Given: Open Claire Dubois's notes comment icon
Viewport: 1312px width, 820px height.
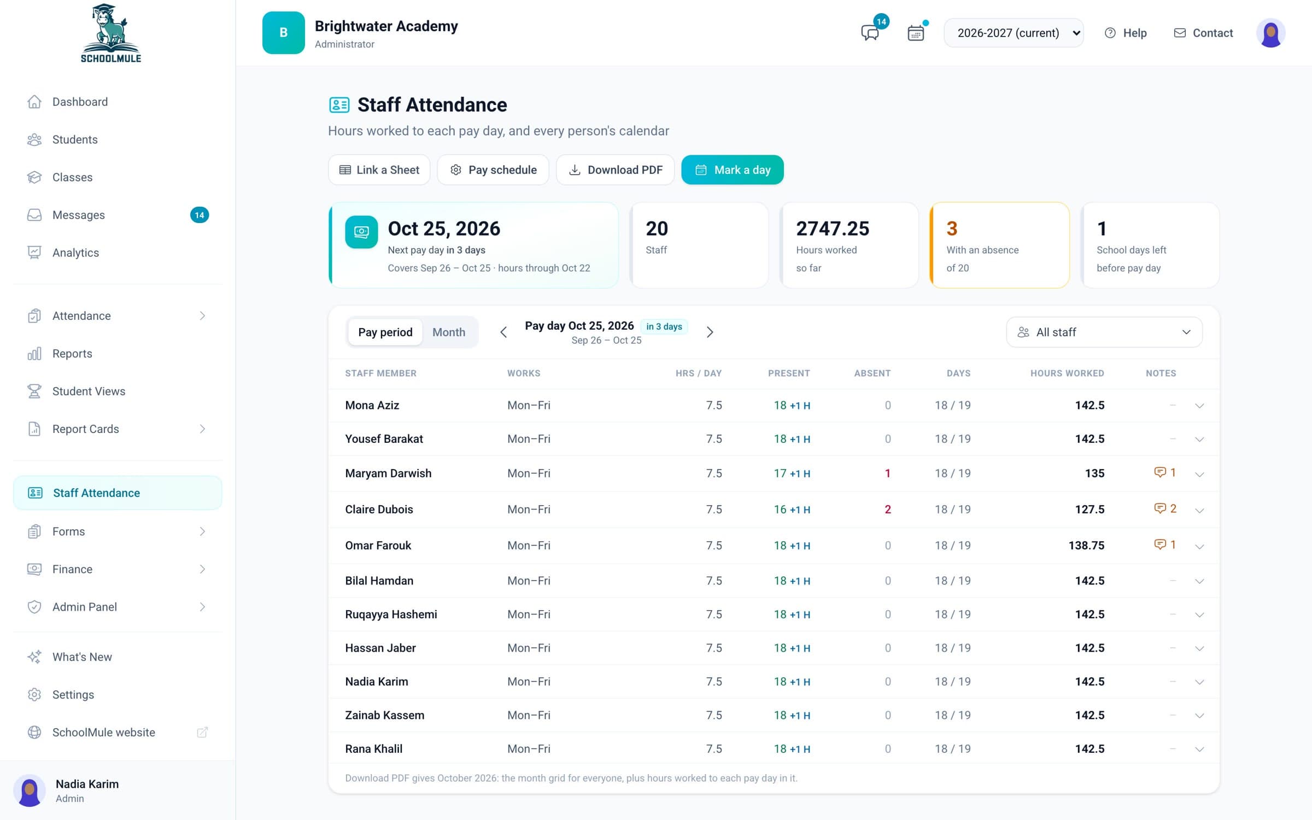Looking at the screenshot, I should (1164, 508).
